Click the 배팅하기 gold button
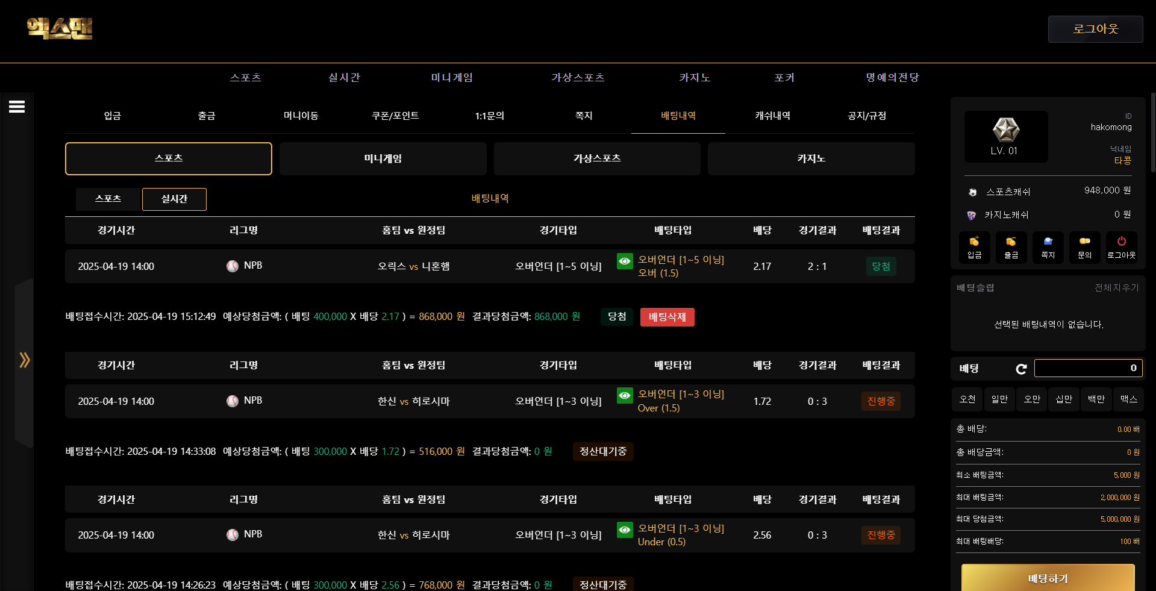Image resolution: width=1156 pixels, height=591 pixels. click(1048, 578)
